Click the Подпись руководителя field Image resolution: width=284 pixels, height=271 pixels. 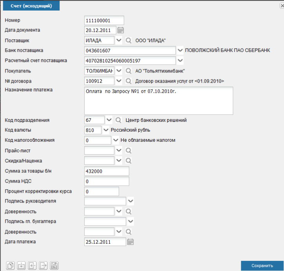[105, 201]
